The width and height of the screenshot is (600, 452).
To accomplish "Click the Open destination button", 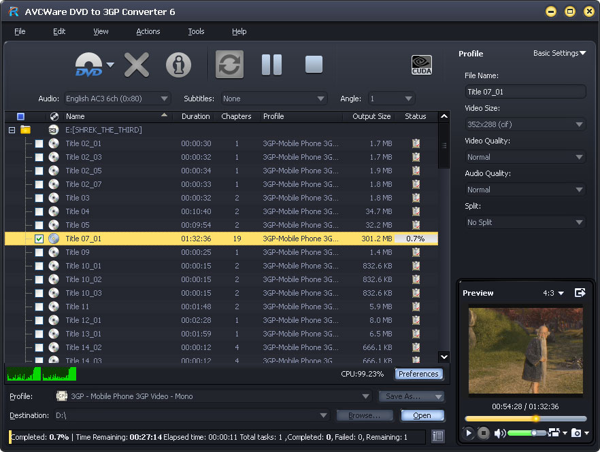I will click(x=422, y=415).
